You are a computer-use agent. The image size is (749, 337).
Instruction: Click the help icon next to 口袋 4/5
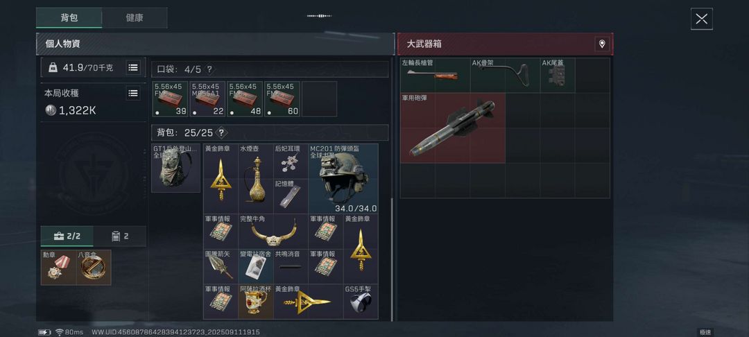pos(209,69)
